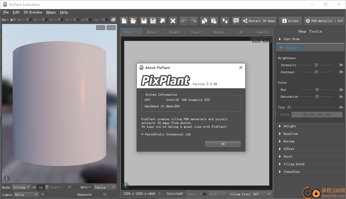This screenshot has width=346, height=199.
Task: Open the Environment dropdown showing Venice
Action: tap(105, 187)
